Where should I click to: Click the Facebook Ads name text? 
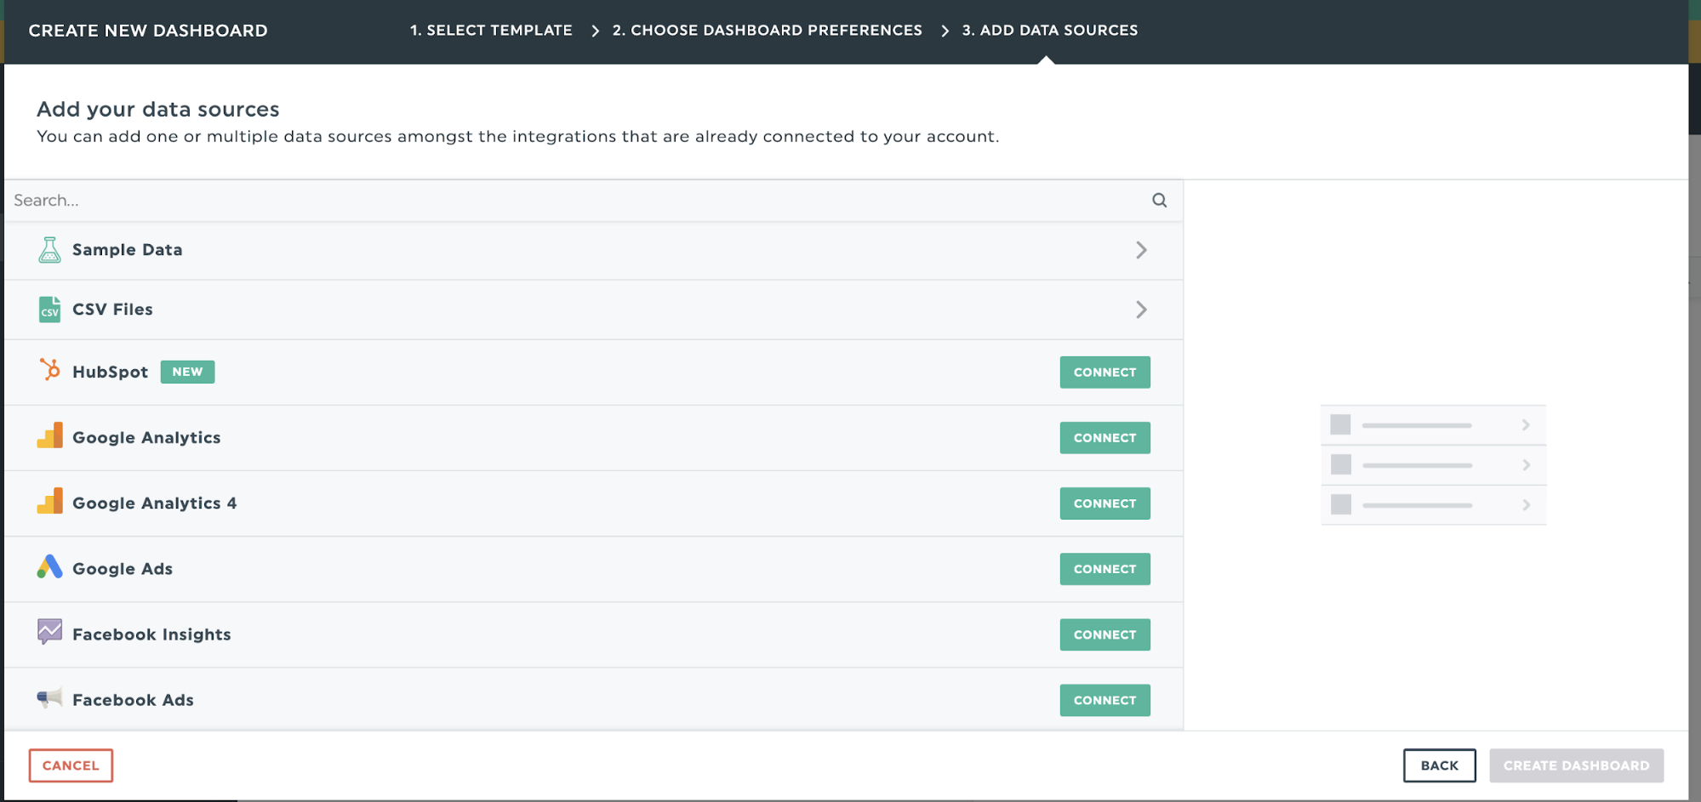pos(133,700)
